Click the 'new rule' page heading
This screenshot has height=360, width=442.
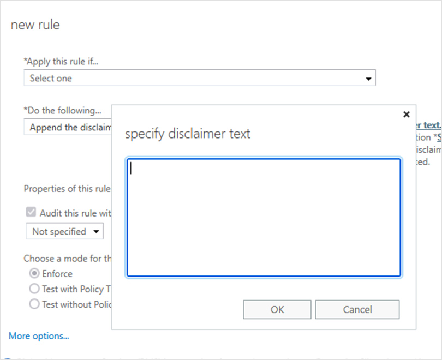point(35,25)
